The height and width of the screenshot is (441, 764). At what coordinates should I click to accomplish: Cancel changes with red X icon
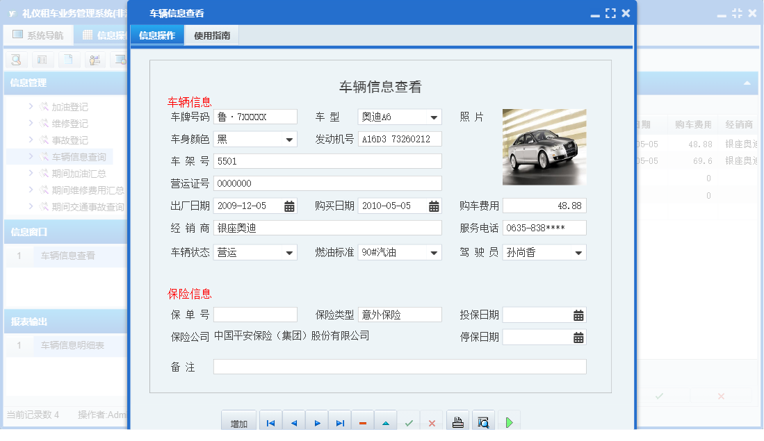tap(432, 420)
